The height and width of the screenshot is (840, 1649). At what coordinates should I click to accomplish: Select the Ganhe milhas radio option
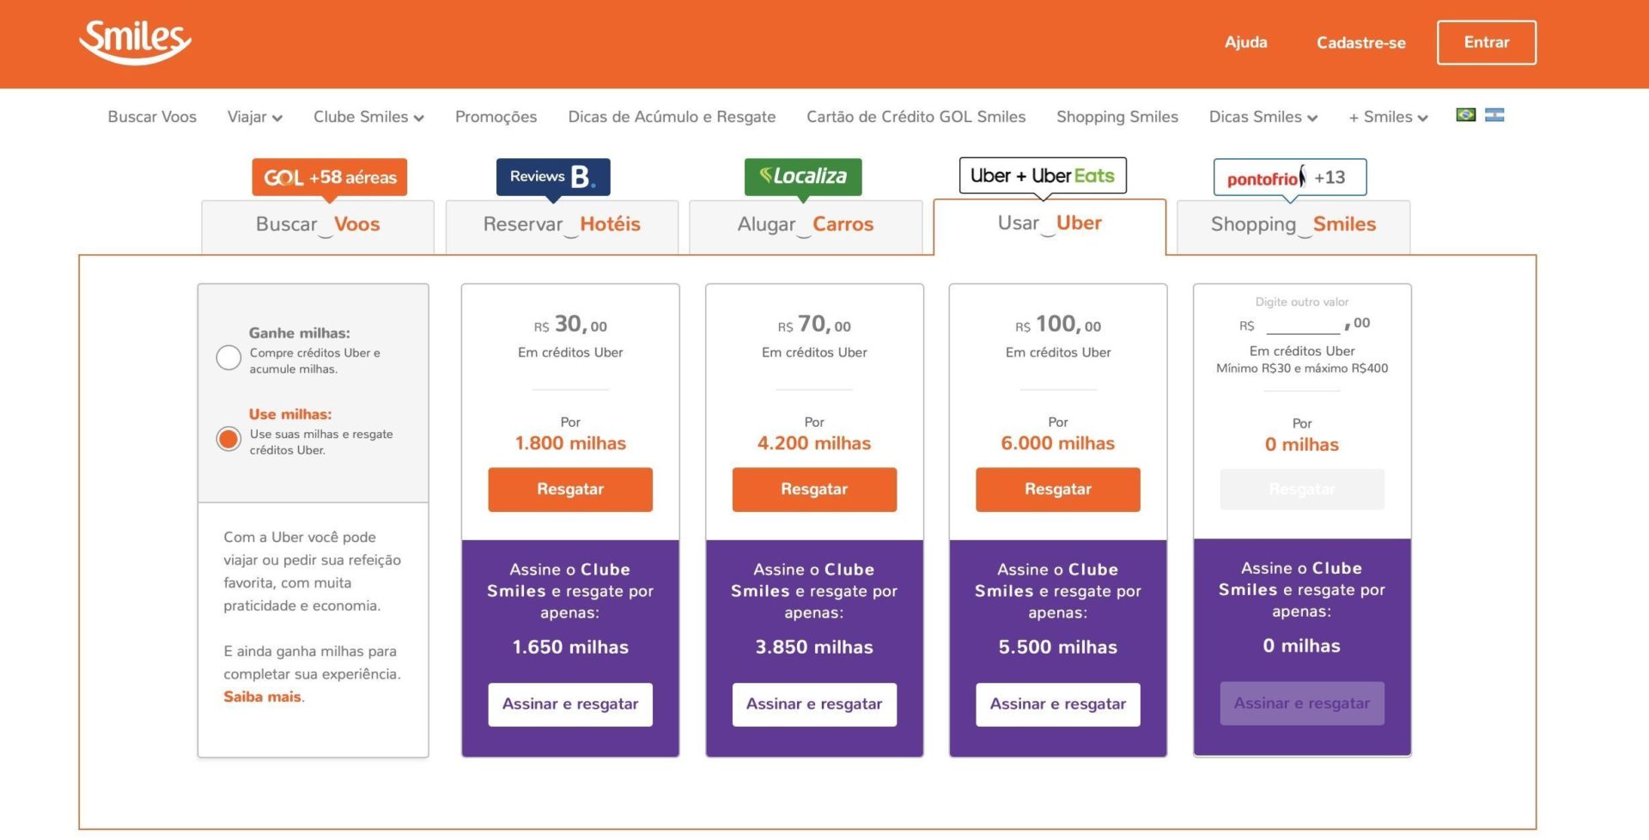[x=228, y=357]
